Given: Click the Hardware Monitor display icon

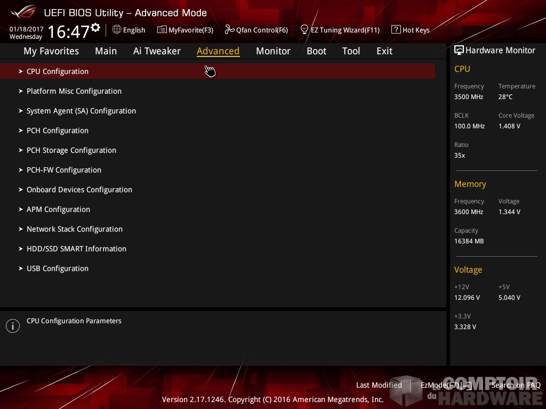Looking at the screenshot, I should 459,51.
